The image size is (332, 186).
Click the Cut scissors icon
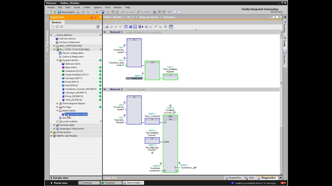tap(83, 12)
